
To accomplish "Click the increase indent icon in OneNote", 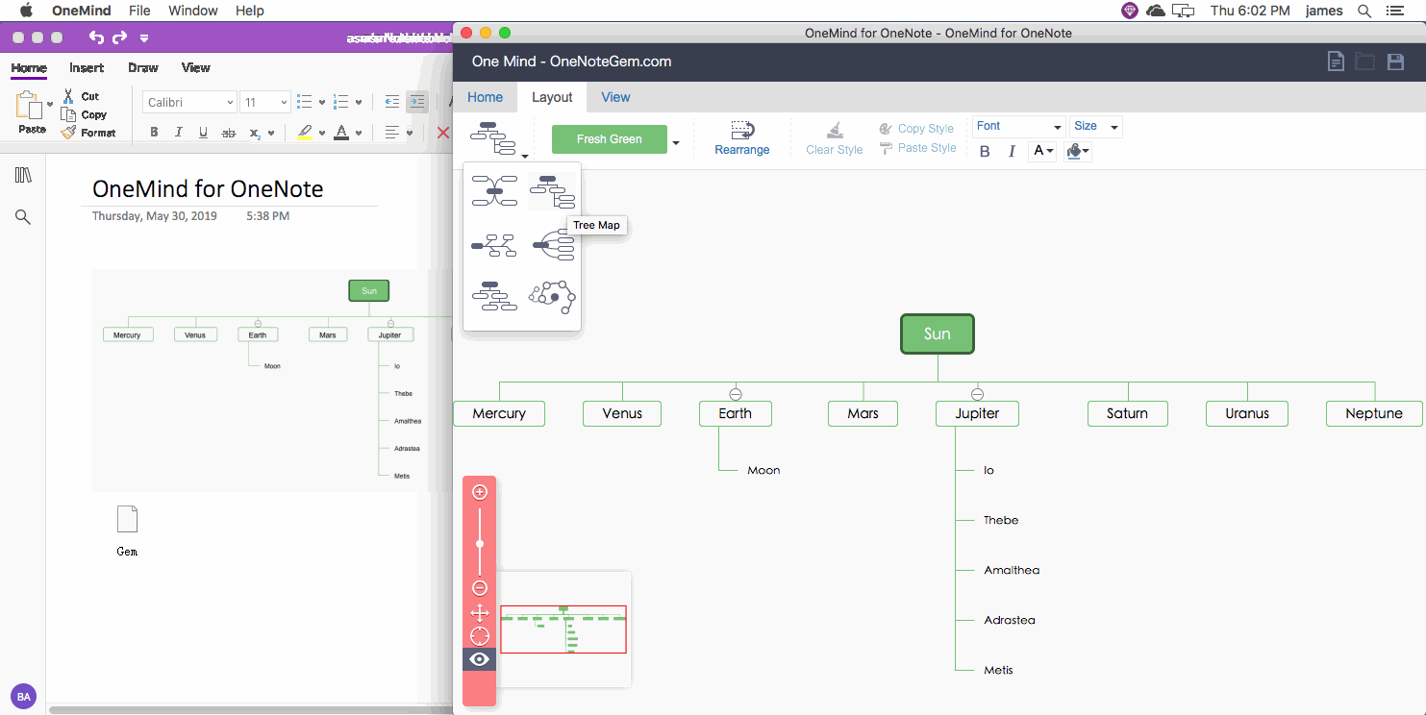I will (x=416, y=102).
